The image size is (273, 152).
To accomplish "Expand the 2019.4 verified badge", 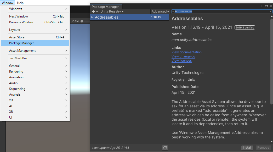I will (x=245, y=27).
